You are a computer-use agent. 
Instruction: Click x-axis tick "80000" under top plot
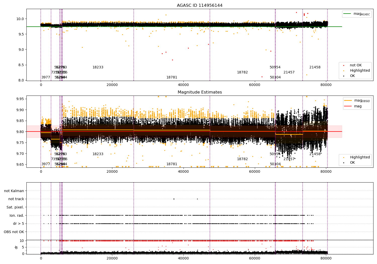click(x=326, y=85)
